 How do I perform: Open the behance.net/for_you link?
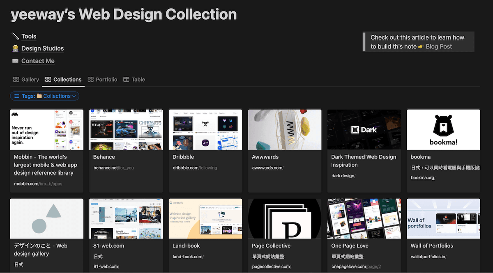(x=113, y=167)
